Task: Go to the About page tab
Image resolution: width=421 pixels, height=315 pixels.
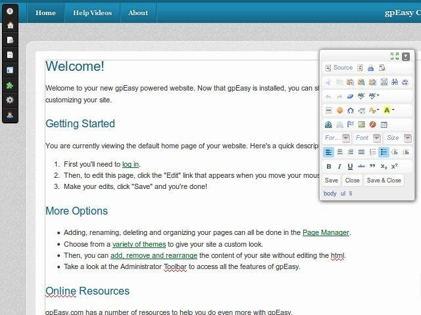Action: coord(138,12)
